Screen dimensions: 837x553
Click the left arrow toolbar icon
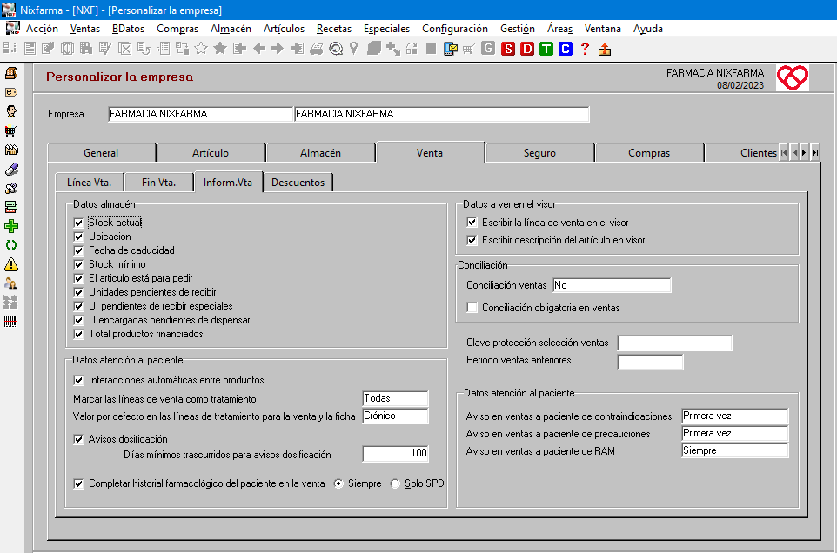(x=259, y=49)
